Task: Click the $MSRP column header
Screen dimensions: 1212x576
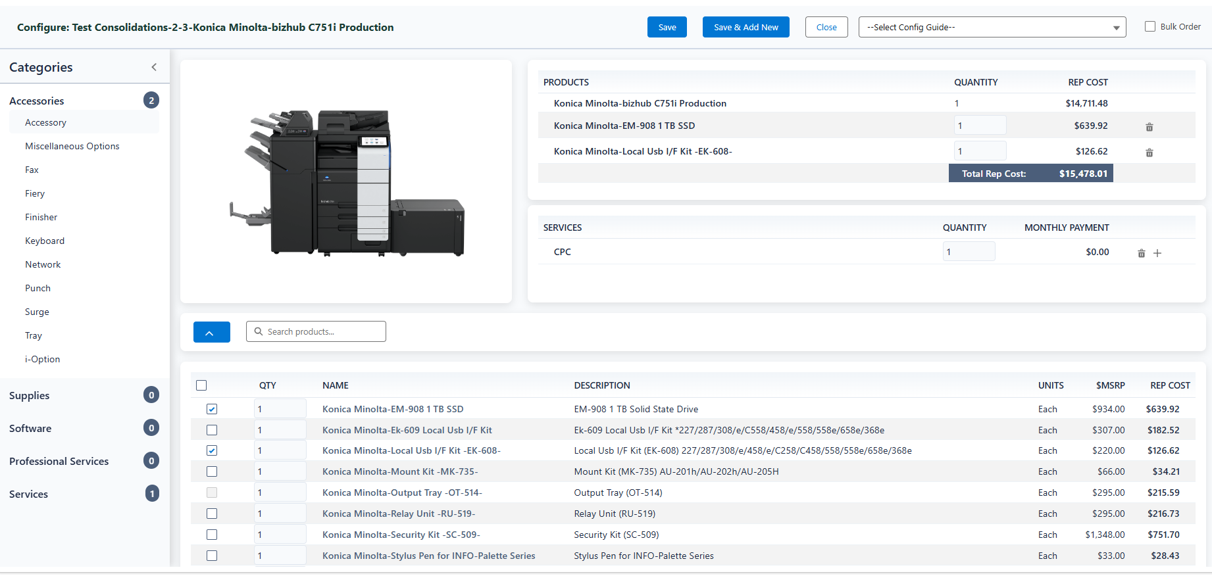Action: 1111,385
